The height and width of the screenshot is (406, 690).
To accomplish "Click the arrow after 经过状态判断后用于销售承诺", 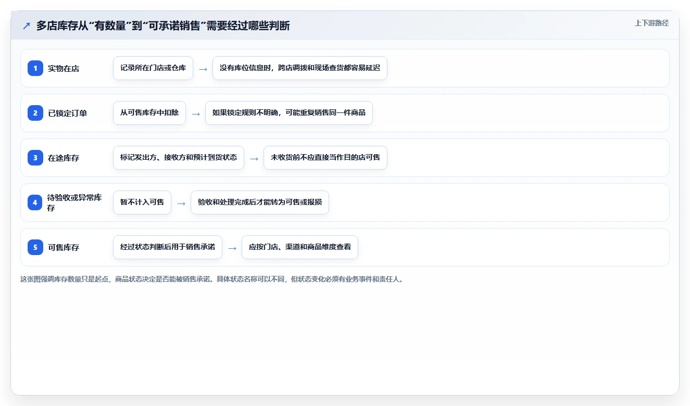I will (x=232, y=248).
